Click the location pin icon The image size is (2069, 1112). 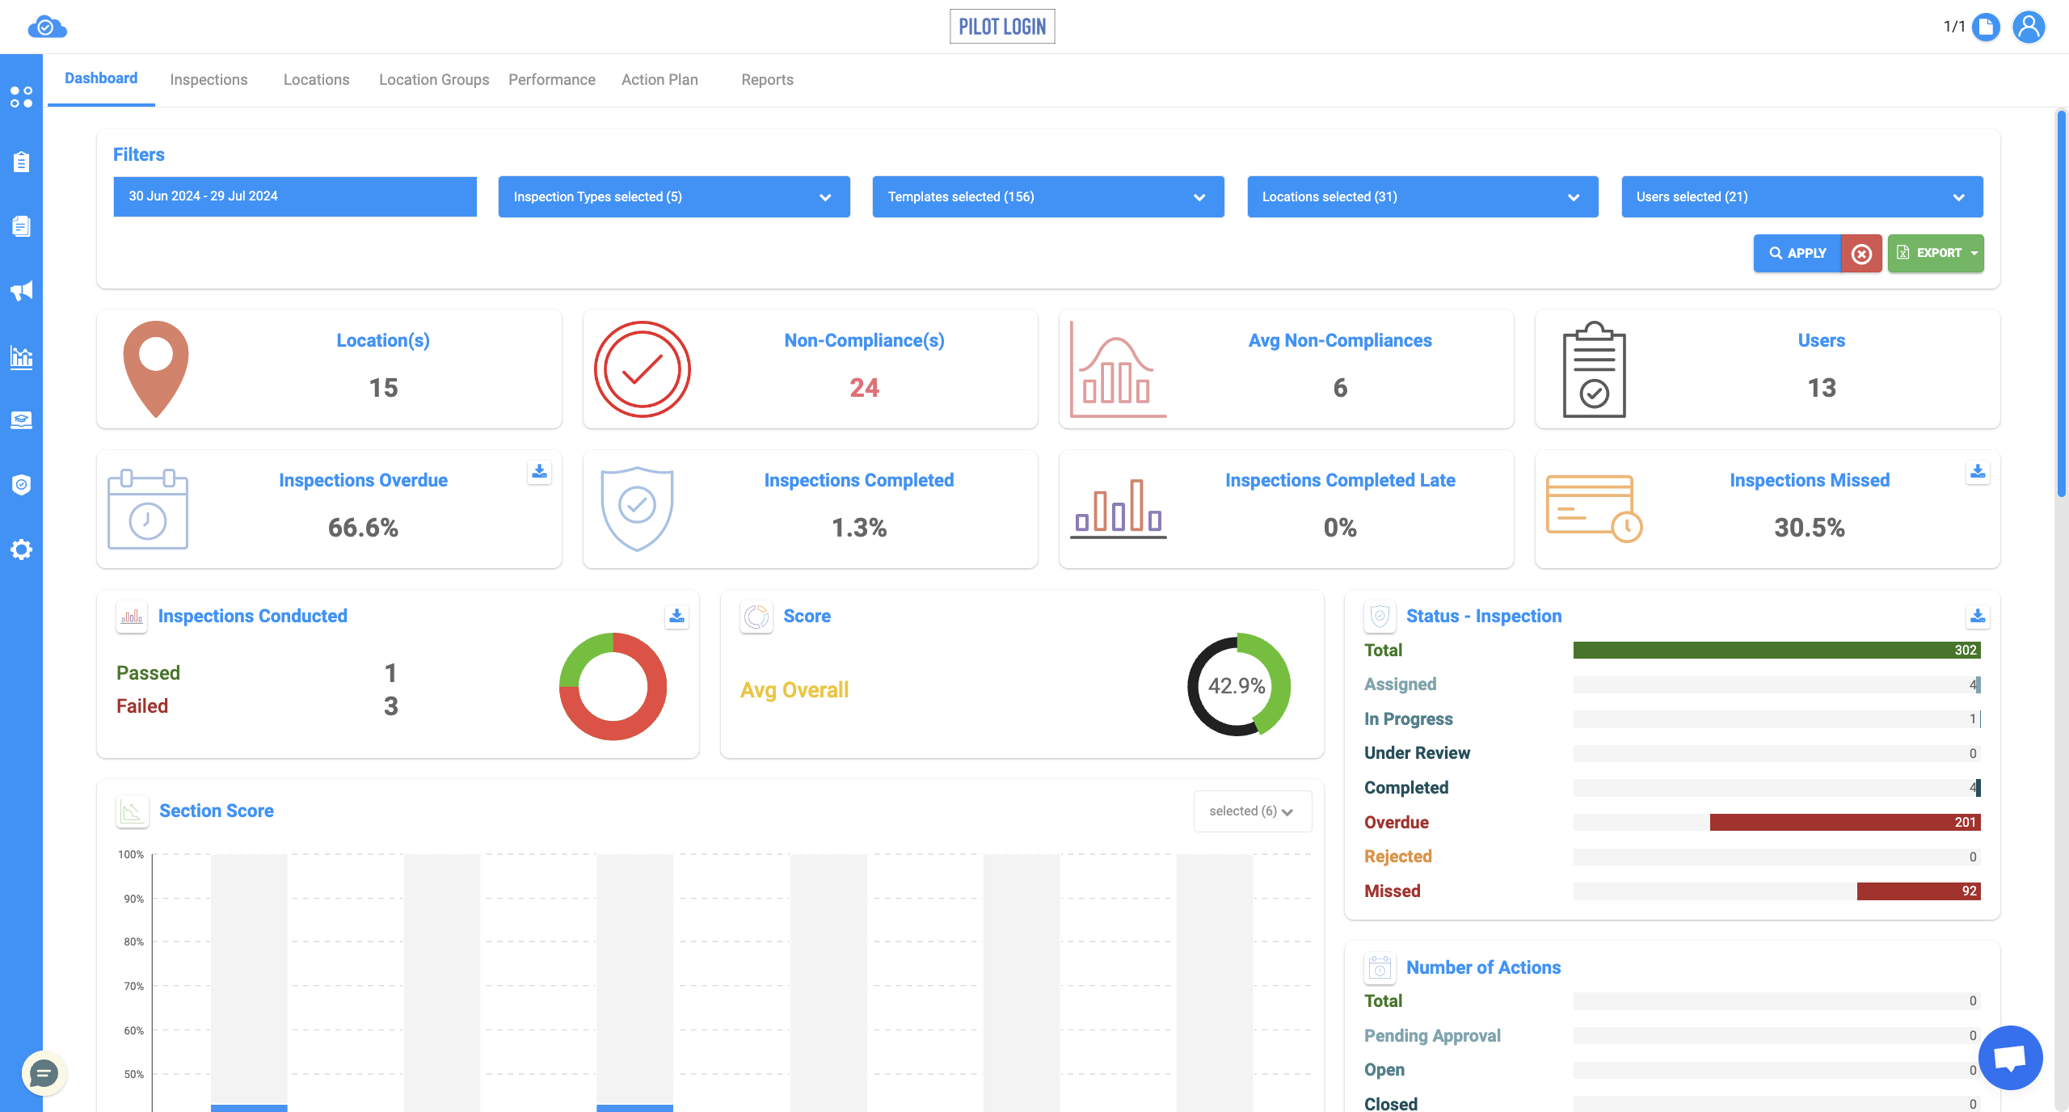point(154,369)
